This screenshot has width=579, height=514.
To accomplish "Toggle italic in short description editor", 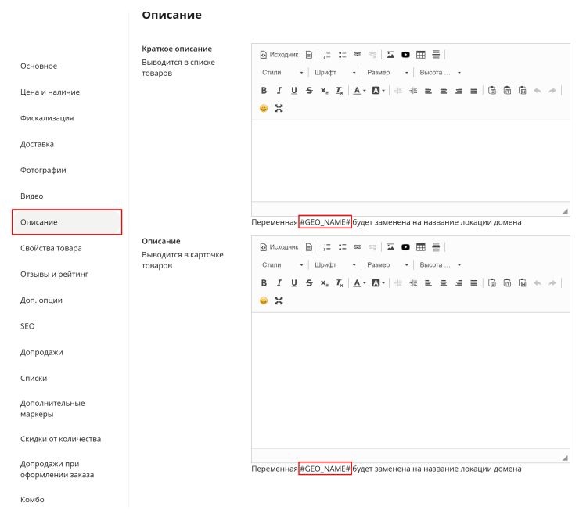I will (x=279, y=91).
